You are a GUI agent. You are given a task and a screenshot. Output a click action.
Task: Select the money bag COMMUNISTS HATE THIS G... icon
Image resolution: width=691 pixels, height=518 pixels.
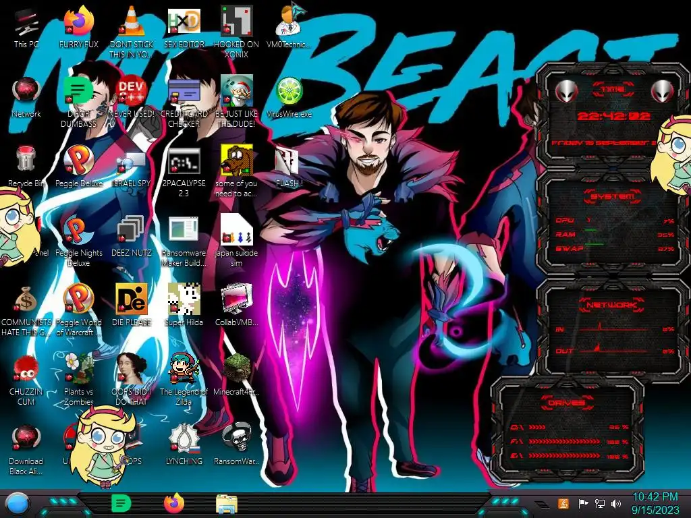coord(26,299)
